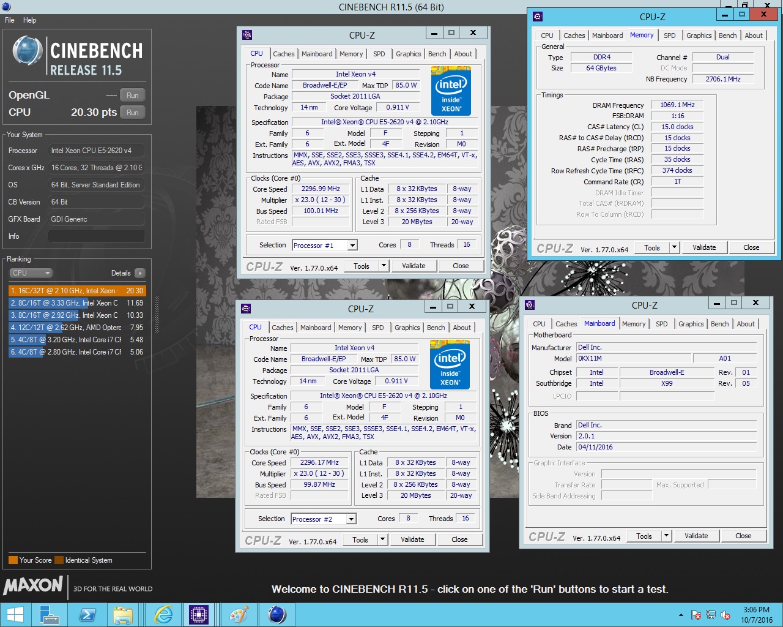This screenshot has width=783, height=627.
Task: Click the network tray icon
Action: [x=710, y=615]
